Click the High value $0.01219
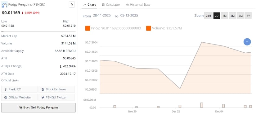The height and width of the screenshot is (114, 256). pos(69,26)
